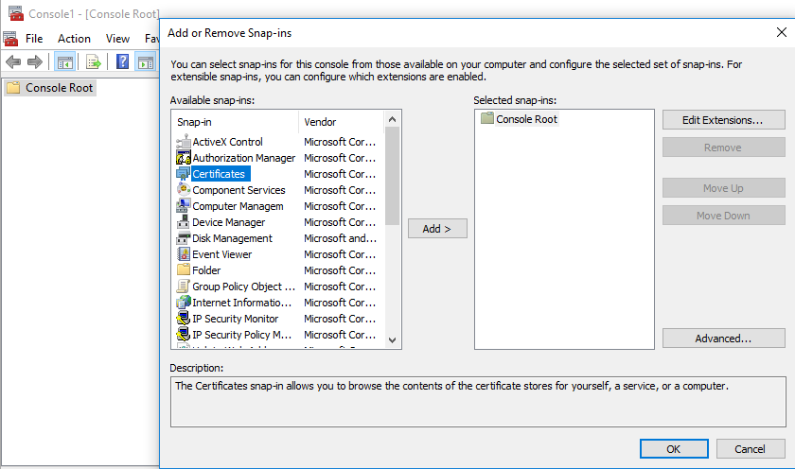Click the Export List toolbar icon

click(x=94, y=62)
